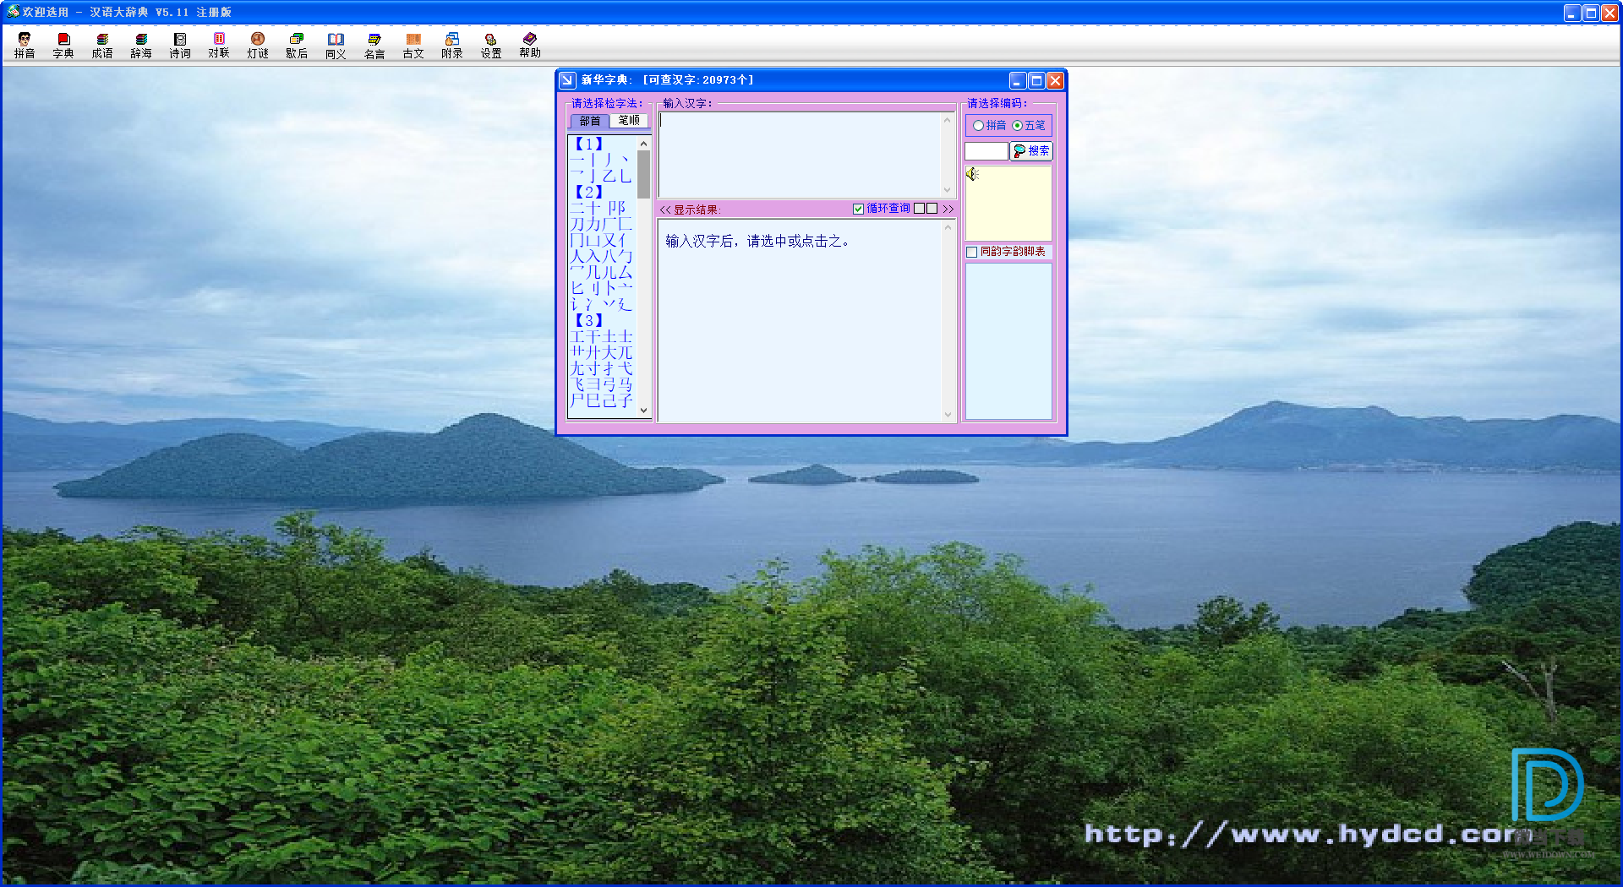The height and width of the screenshot is (887, 1623).
Task: Click the results pane scroll up arrow
Action: 948,227
